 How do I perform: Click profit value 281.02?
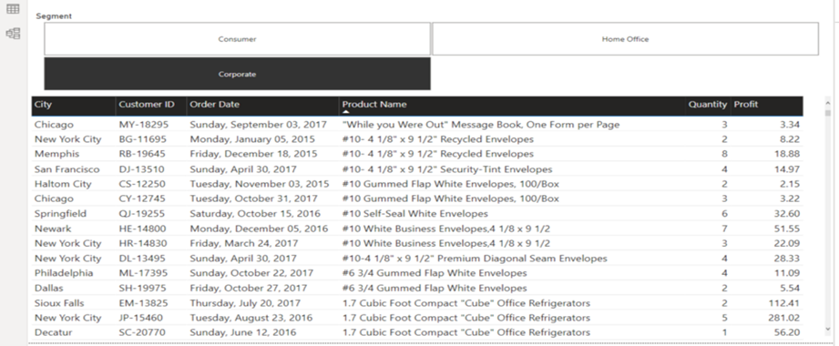(783, 318)
